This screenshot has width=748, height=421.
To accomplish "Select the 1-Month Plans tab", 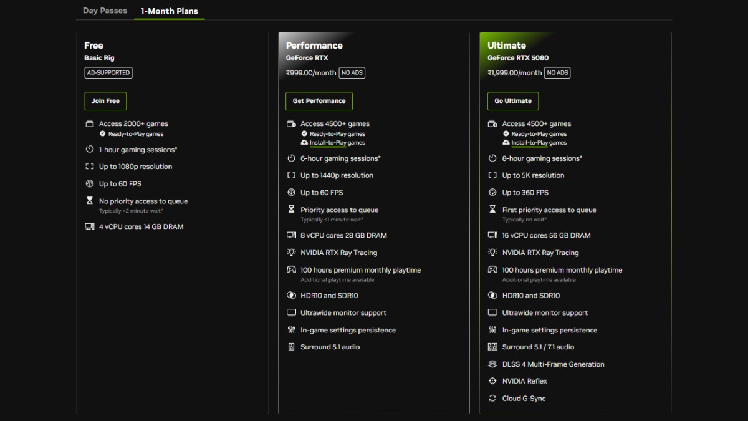I will click(x=170, y=11).
